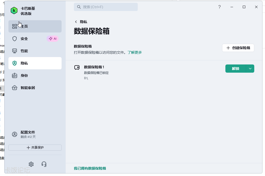This screenshot has height=176, width=265.
Task: Click the 隐私 breadcrumb text at top
Action: pyautogui.click(x=84, y=22)
